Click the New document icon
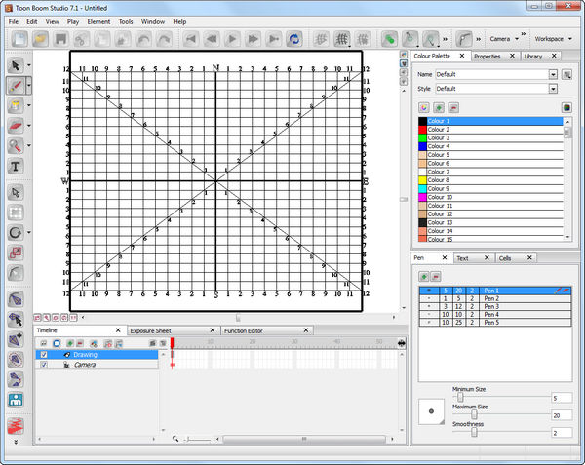The image size is (585, 465). [19, 39]
